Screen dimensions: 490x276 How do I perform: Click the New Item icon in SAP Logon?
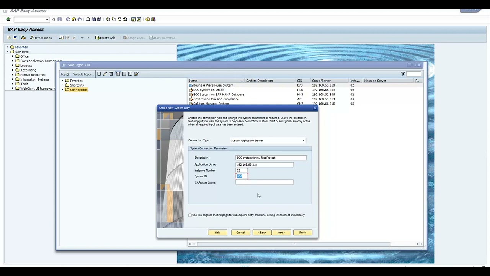pos(99,74)
